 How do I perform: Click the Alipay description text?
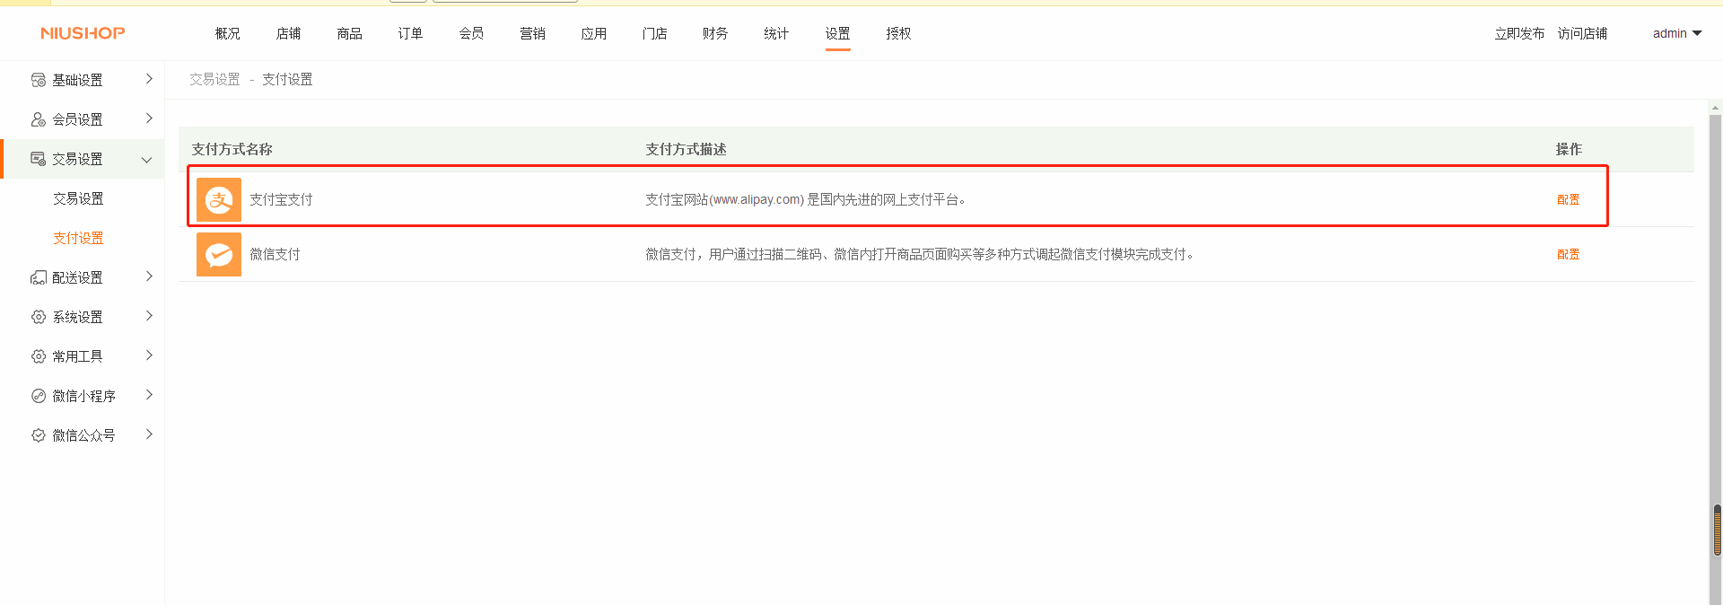806,199
